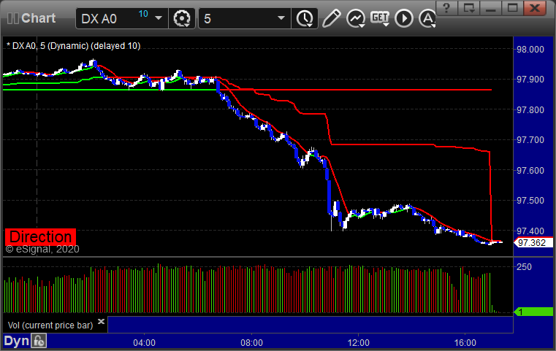Click the 97.362 current price marker
The image size is (556, 351).
coord(533,242)
